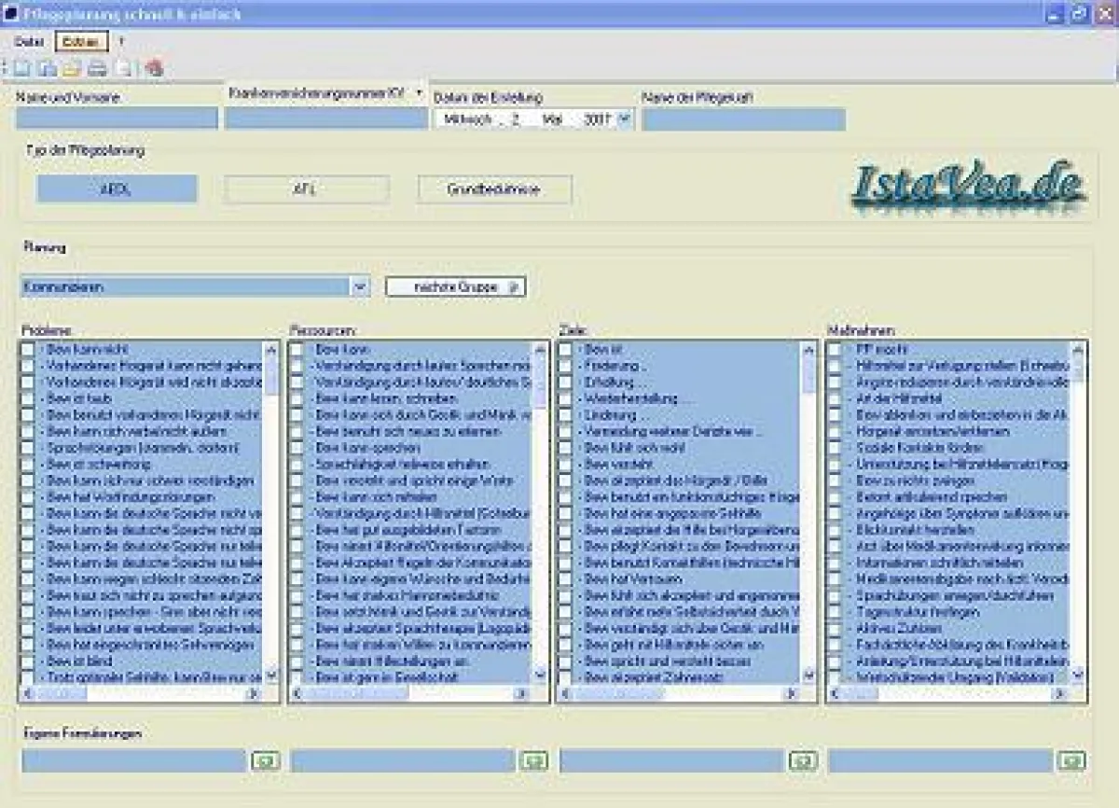Click the open folder toolbar icon

[x=72, y=68]
